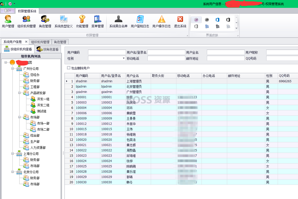298x199 pixels.
Task: Select the black Office skin icon
Action: pos(228,20)
